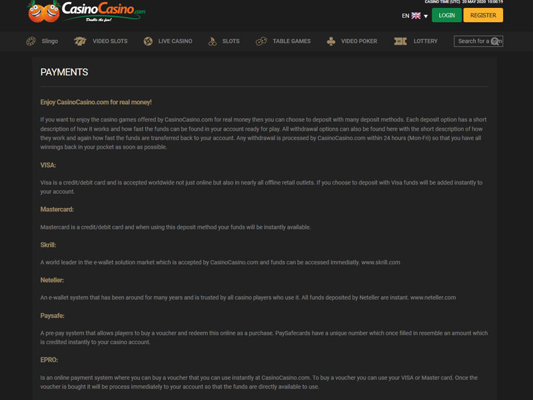Open the EN language selector
Viewport: 533px width, 400px height.
click(414, 15)
